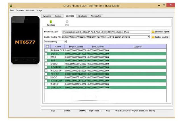Image resolution: width=184 pixels, height=121 pixels.
Task: Go to the Format tab
Action: coord(58,16)
